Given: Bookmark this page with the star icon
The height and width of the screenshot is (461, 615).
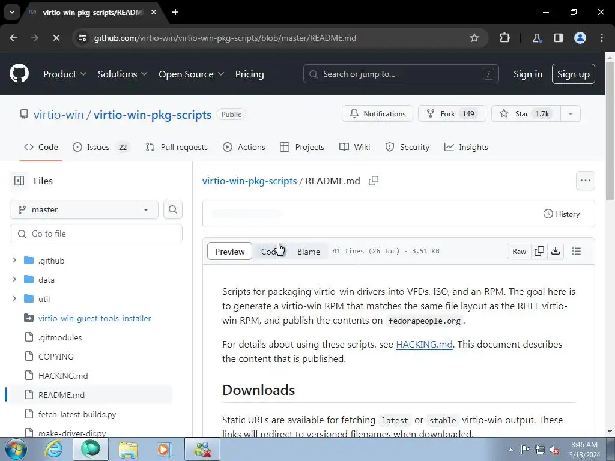Looking at the screenshot, I should click(x=474, y=38).
